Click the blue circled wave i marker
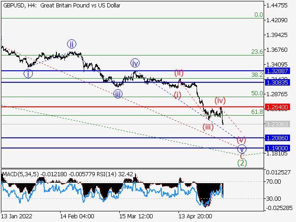The image size is (296, 222). pyautogui.click(x=28, y=74)
